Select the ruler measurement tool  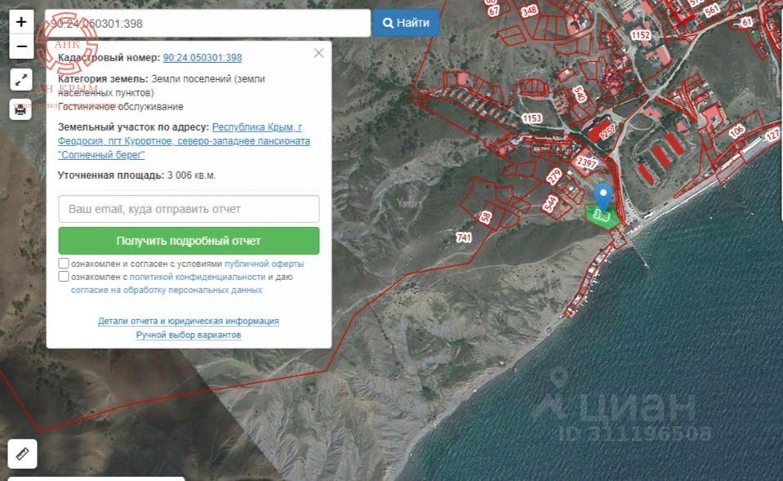click(23, 453)
